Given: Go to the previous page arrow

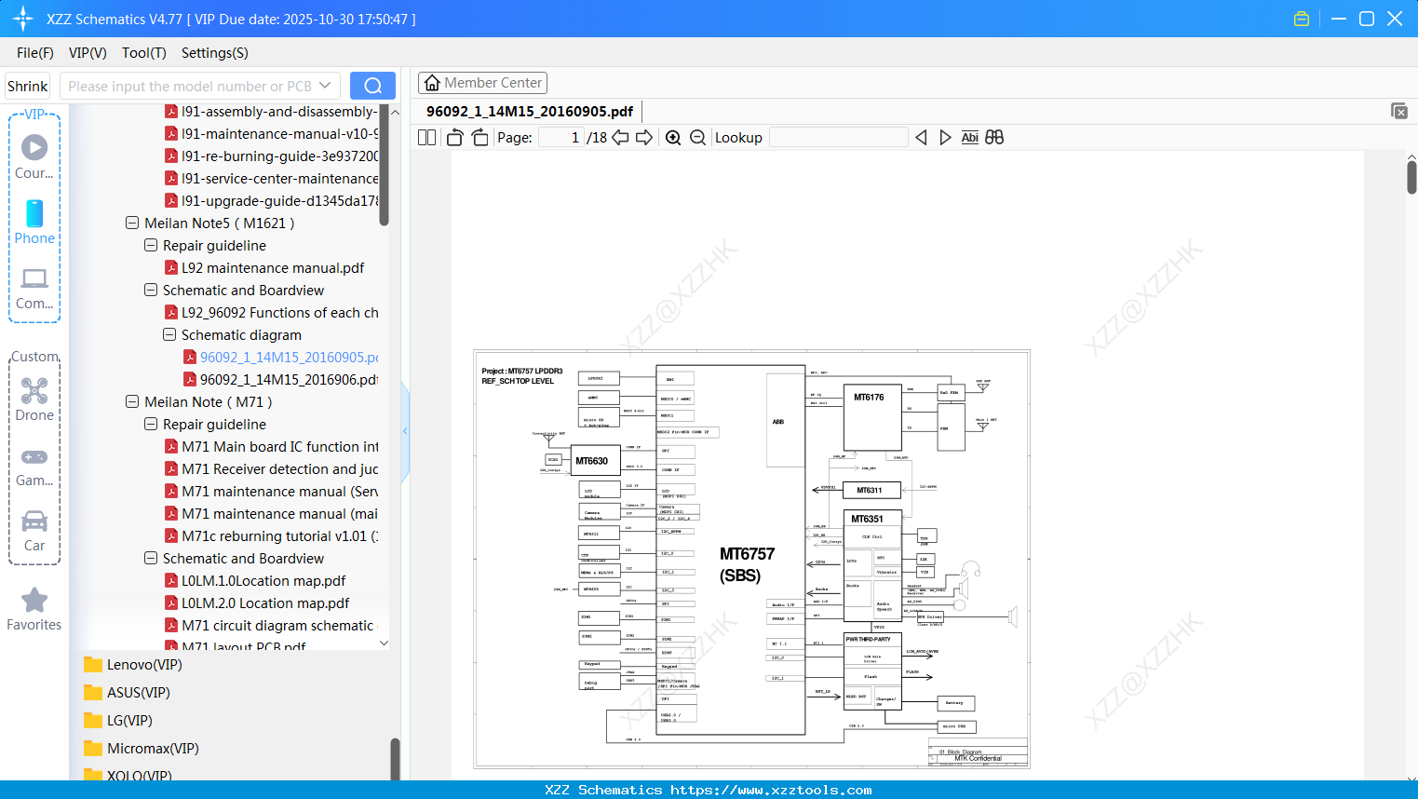Looking at the screenshot, I should (620, 138).
